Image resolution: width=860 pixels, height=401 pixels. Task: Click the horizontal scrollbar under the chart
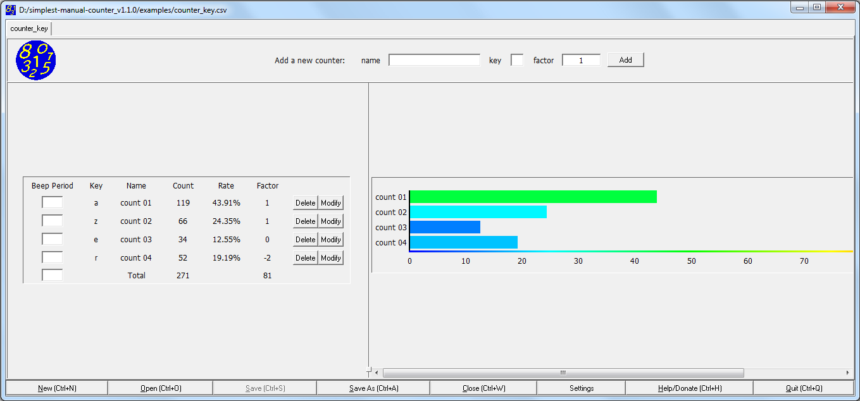(x=563, y=373)
